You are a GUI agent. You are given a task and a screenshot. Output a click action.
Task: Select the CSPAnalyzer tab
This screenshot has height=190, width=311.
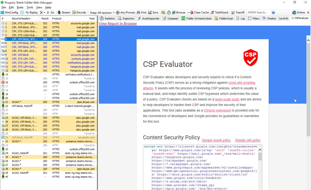(x=300, y=18)
